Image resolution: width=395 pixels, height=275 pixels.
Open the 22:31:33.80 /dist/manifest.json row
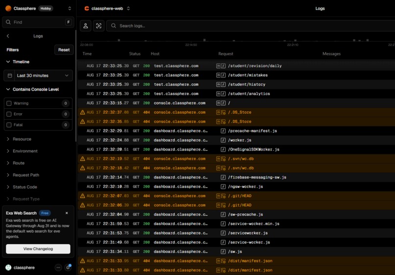pyautogui.click(x=236, y=270)
